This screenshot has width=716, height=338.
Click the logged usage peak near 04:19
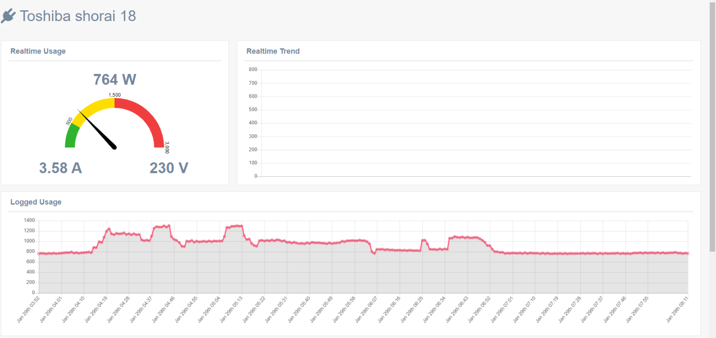pos(109,229)
